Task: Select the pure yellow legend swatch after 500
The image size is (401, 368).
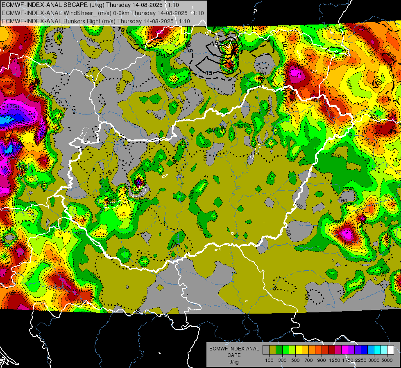Action: (x=299, y=350)
